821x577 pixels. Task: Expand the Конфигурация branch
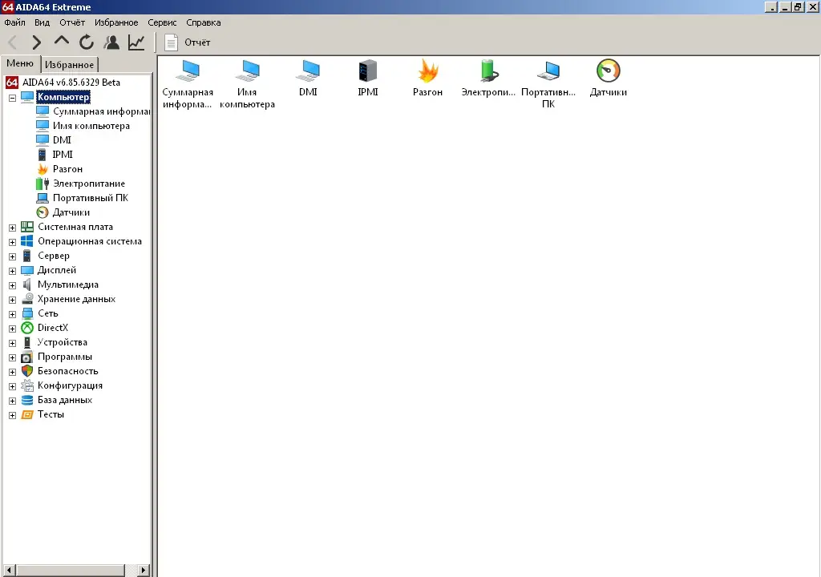pyautogui.click(x=12, y=386)
